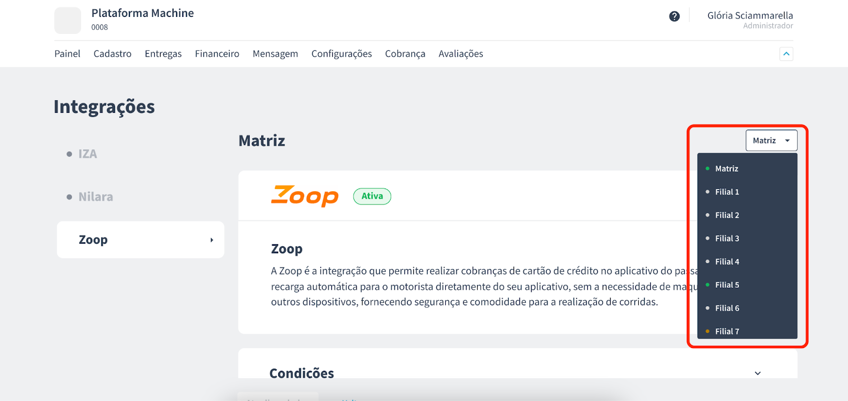Image resolution: width=848 pixels, height=401 pixels.
Task: Click the Glória Sciammarella user name
Action: [x=750, y=15]
